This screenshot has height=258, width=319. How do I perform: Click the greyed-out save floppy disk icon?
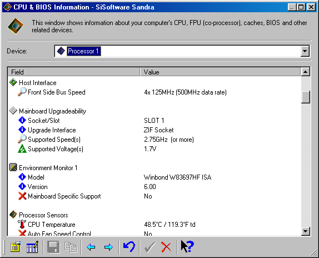[53, 247]
